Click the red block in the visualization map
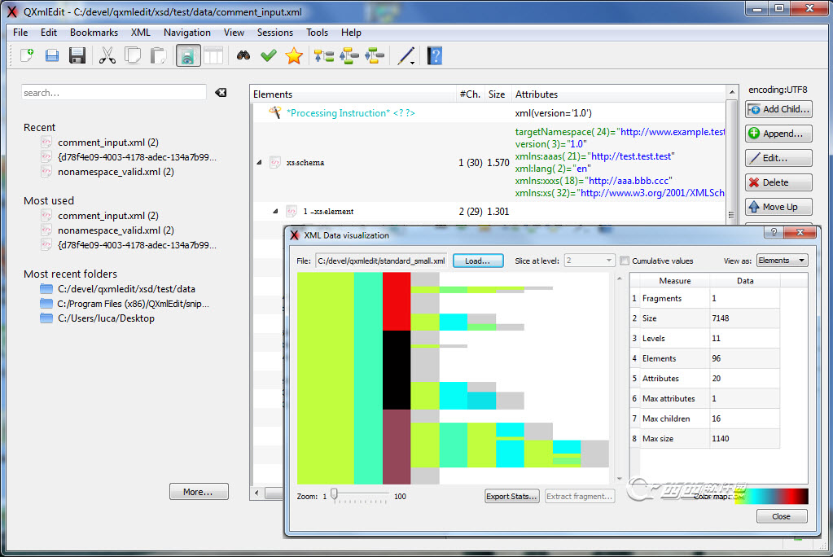The height and width of the screenshot is (557, 833). coord(397,301)
